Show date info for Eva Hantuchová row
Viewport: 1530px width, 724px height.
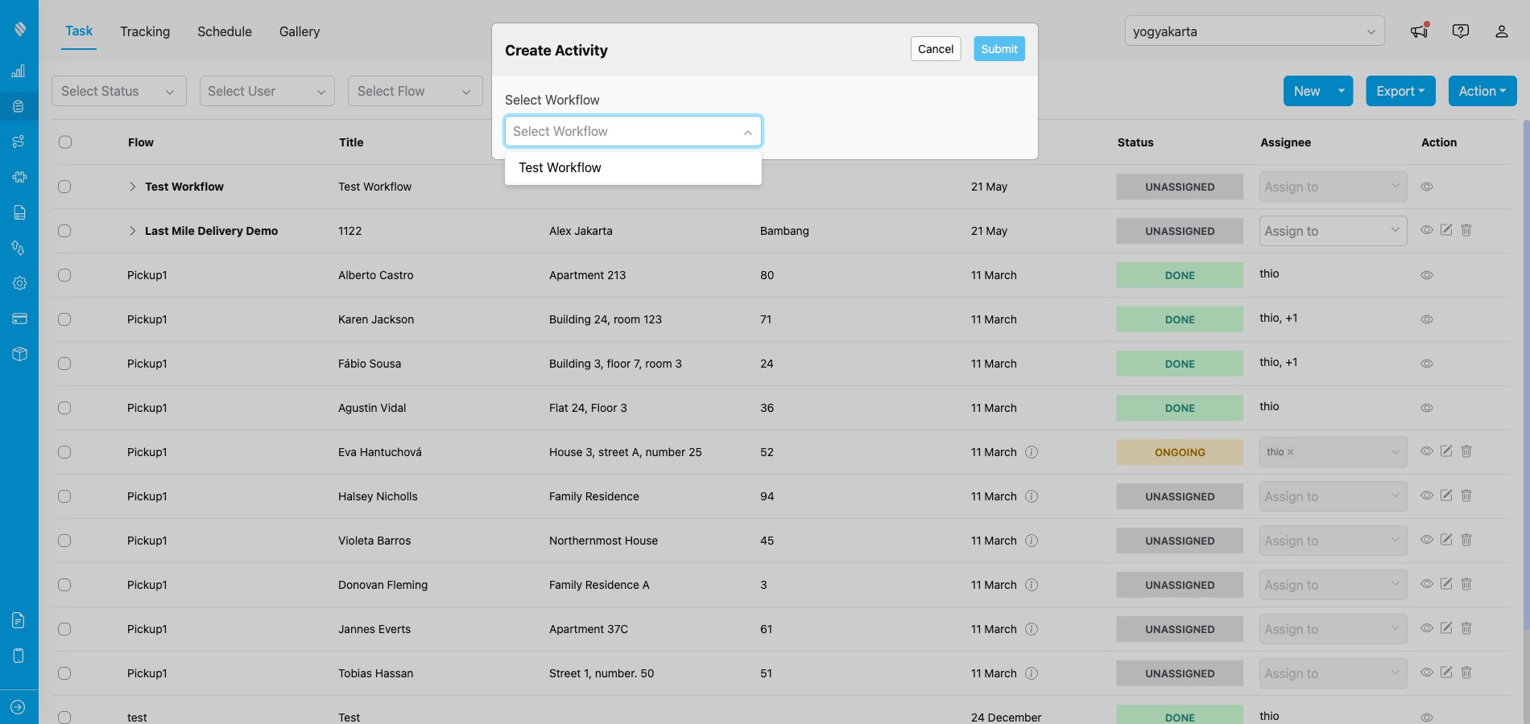click(x=1032, y=452)
